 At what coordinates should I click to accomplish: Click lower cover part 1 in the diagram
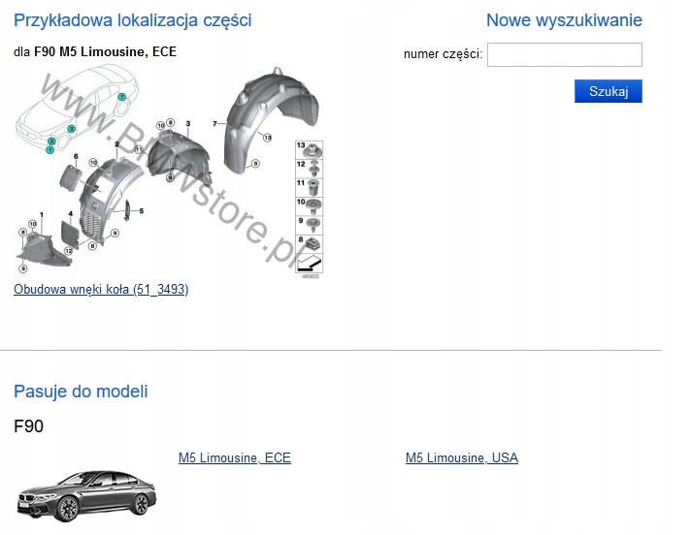[x=42, y=249]
